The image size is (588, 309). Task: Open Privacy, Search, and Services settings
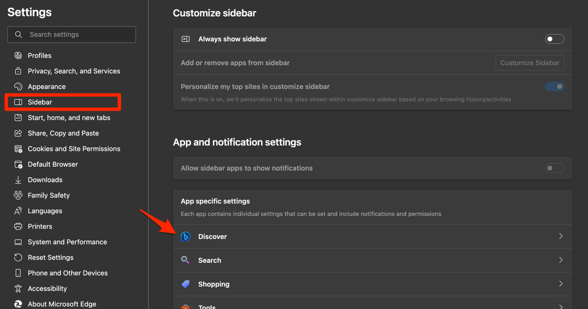click(x=74, y=71)
